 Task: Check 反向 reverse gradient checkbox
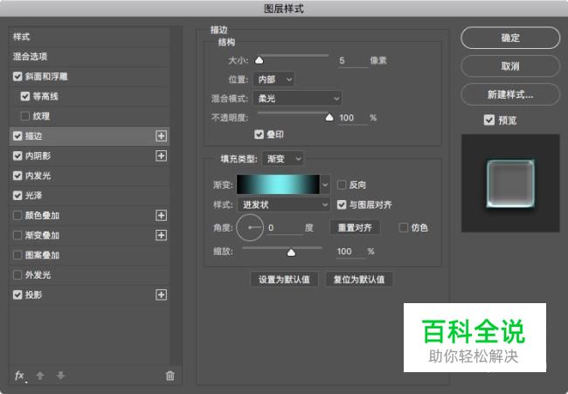coord(341,185)
